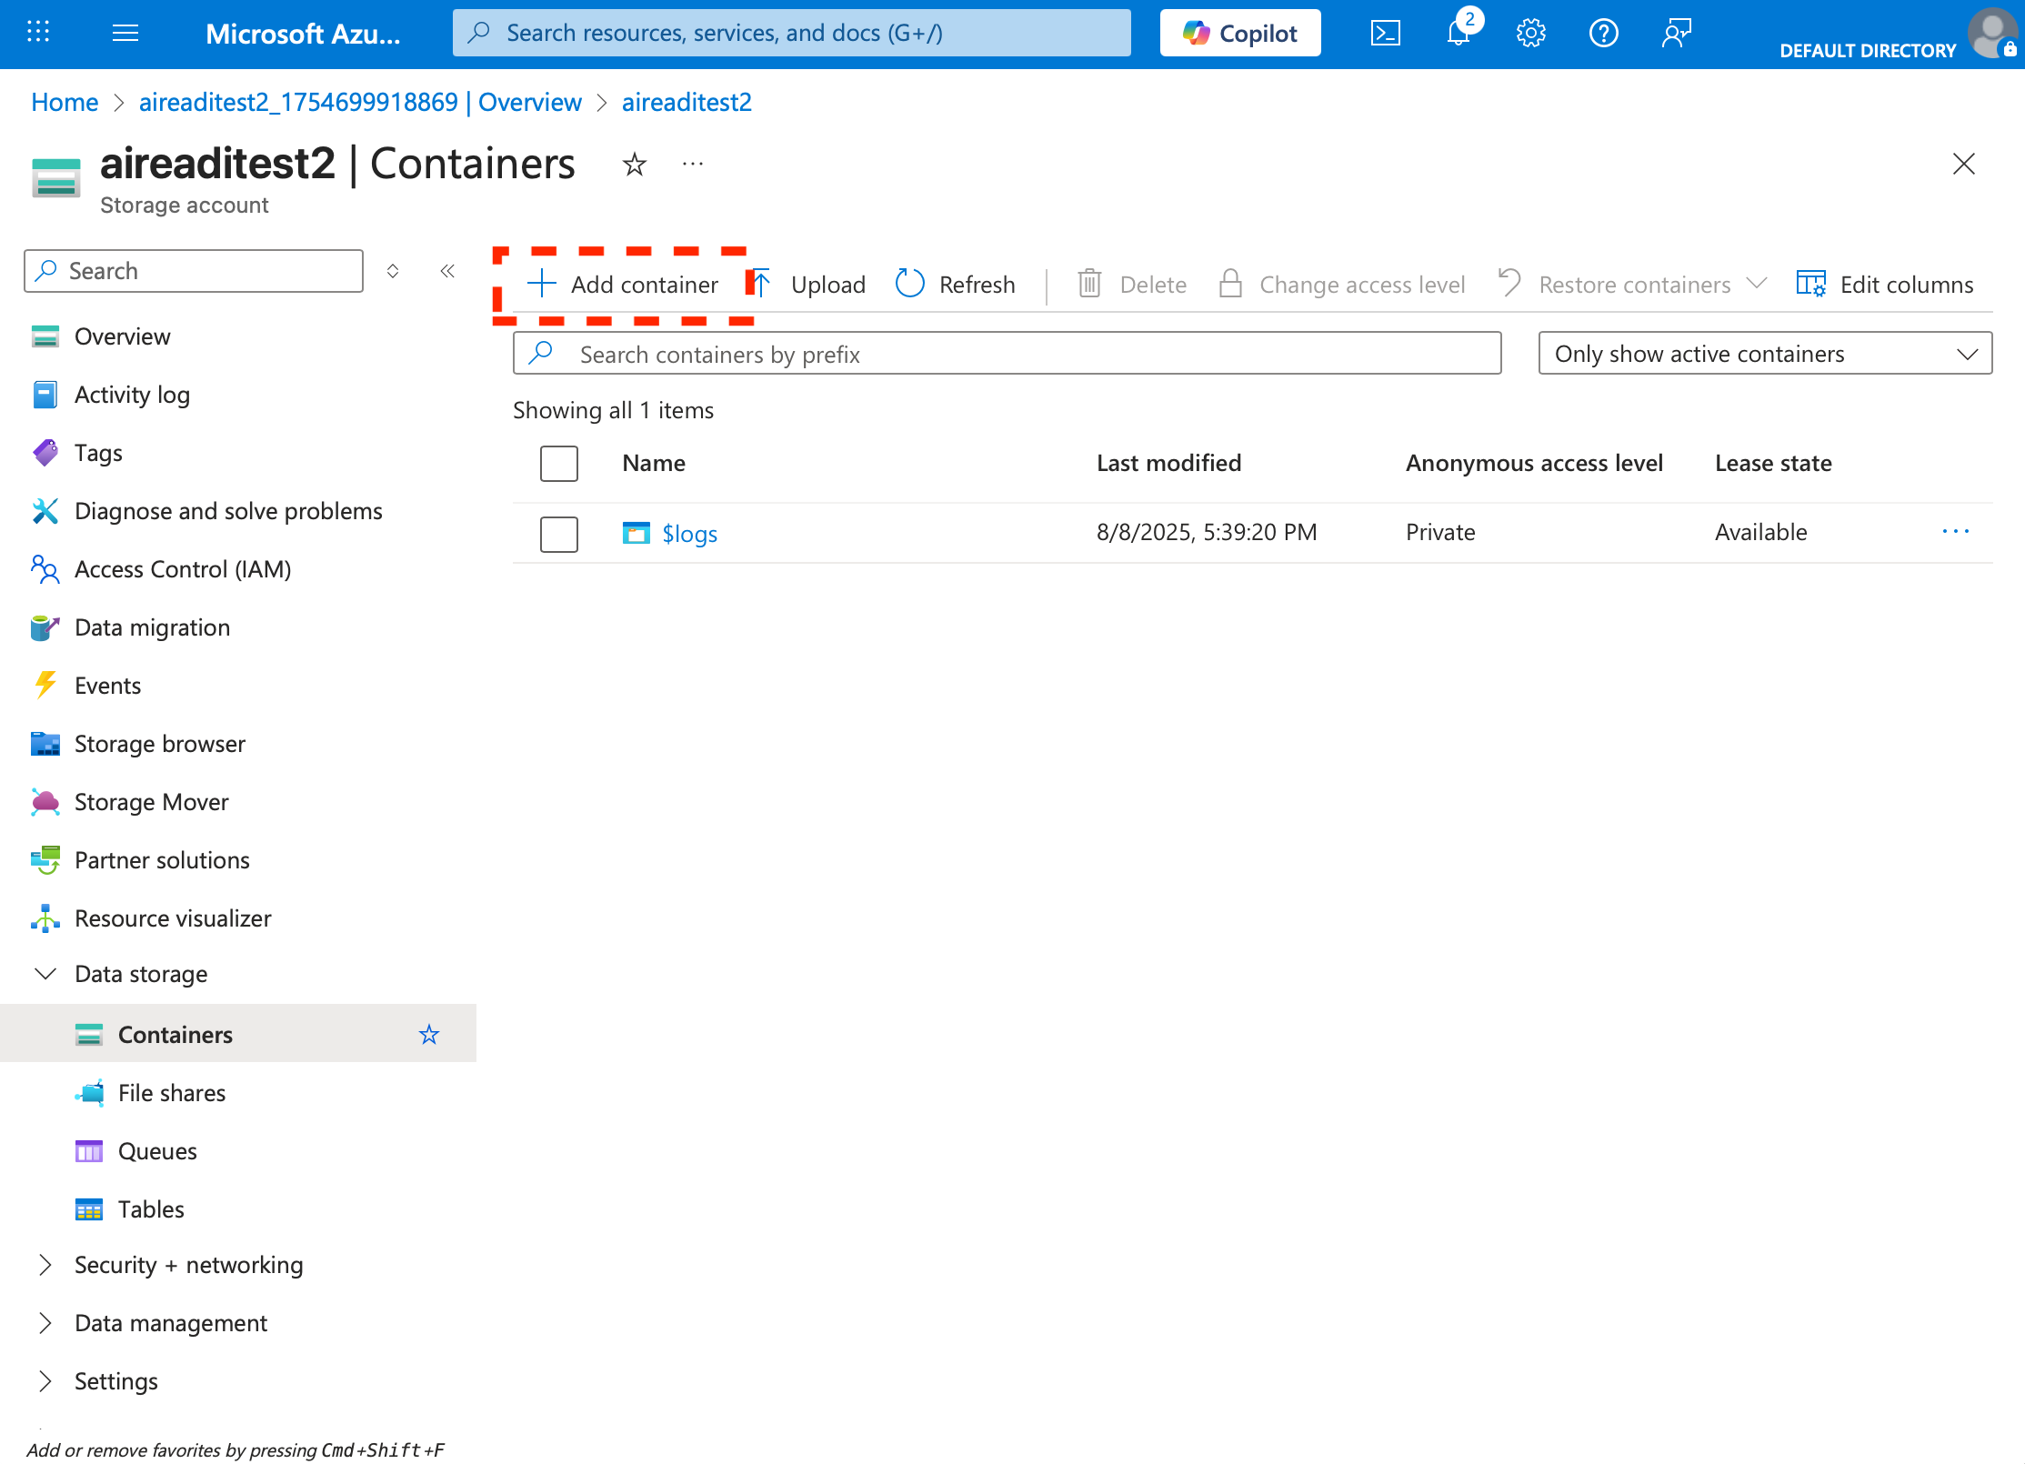Viewport: 2025px width, 1464px height.
Task: Open Cloud Shell terminal icon
Action: click(1385, 34)
